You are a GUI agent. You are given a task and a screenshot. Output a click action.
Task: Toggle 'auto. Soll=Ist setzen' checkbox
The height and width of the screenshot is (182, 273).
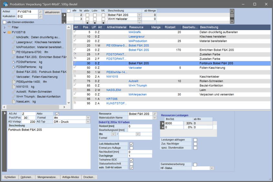(x=131, y=168)
